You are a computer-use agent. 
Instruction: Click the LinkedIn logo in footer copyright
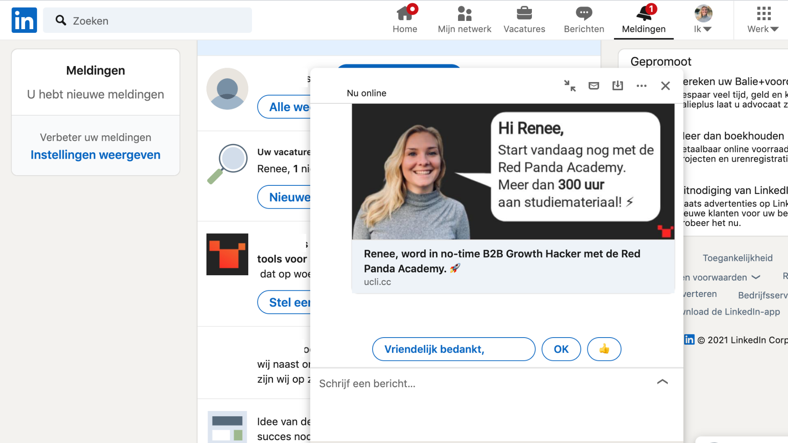(689, 340)
